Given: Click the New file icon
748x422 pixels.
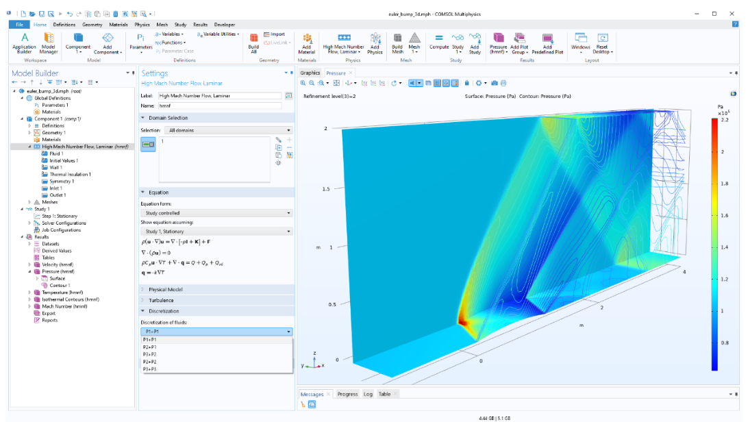Looking at the screenshot, I should (x=23, y=14).
